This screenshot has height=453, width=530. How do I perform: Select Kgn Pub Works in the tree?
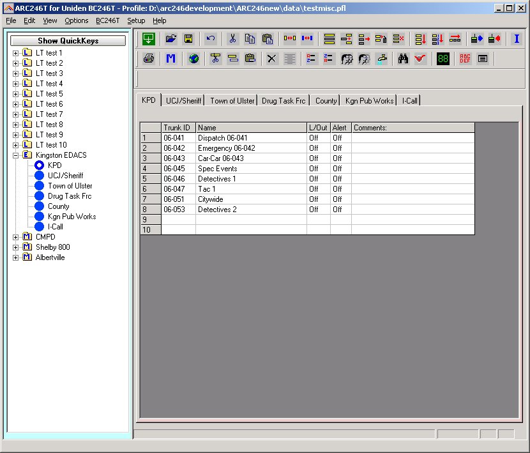[x=72, y=217]
